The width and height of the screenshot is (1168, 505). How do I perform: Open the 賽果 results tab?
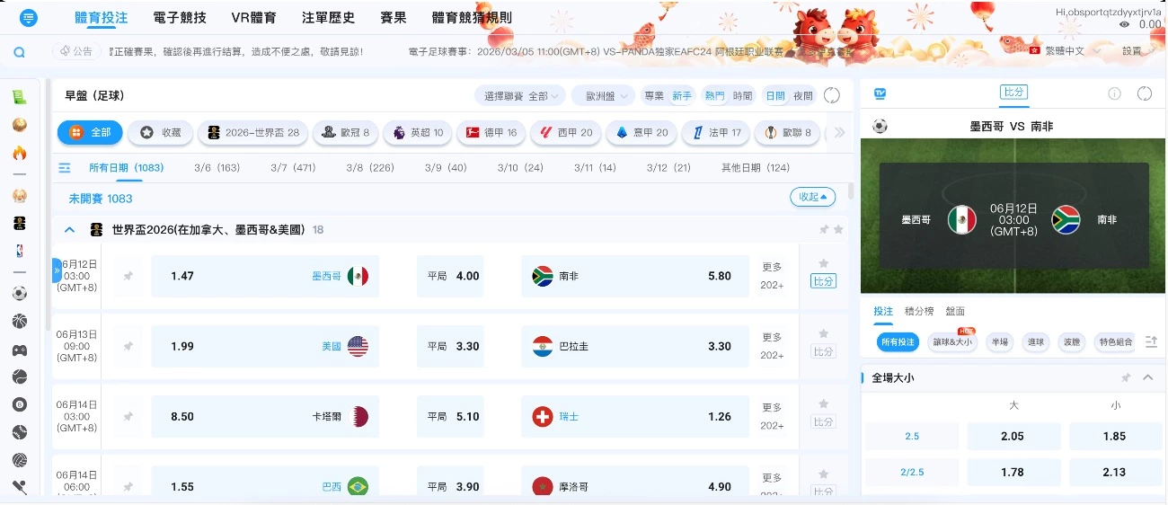pyautogui.click(x=394, y=18)
